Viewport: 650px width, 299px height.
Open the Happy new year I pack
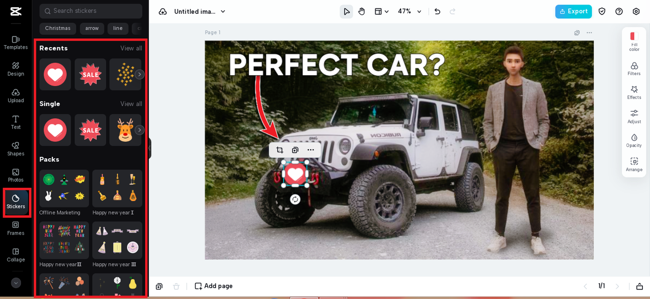coord(117,188)
